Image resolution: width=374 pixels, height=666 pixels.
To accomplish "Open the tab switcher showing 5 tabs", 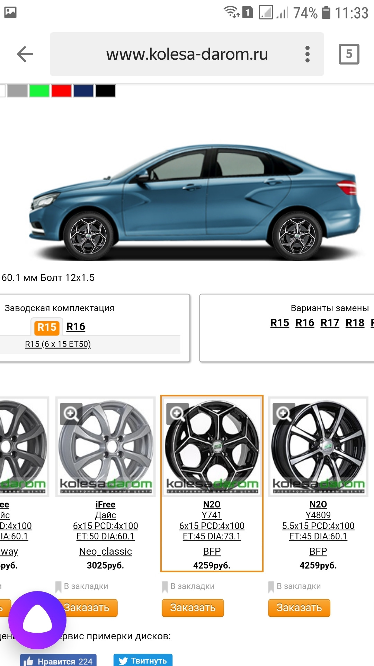I will pos(349,54).
